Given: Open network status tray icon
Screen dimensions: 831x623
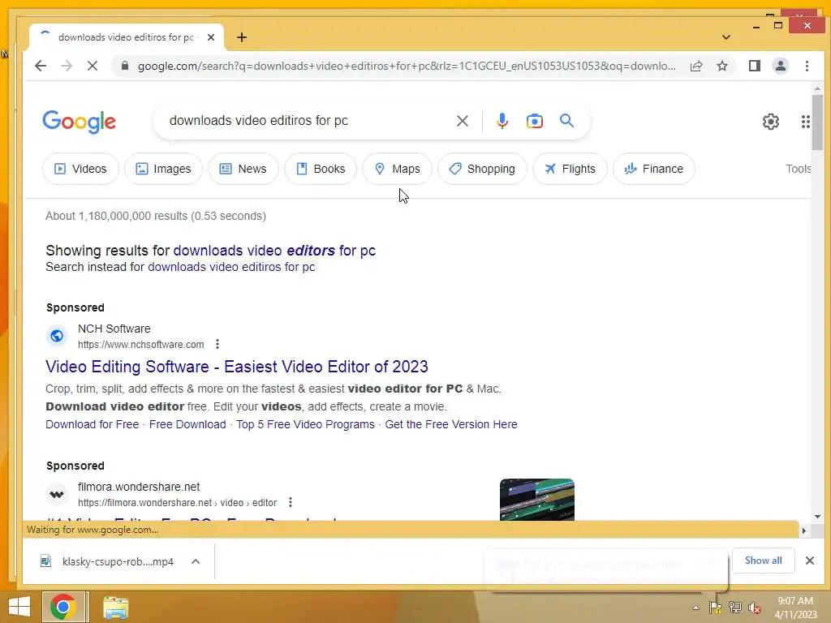Looking at the screenshot, I should [735, 608].
